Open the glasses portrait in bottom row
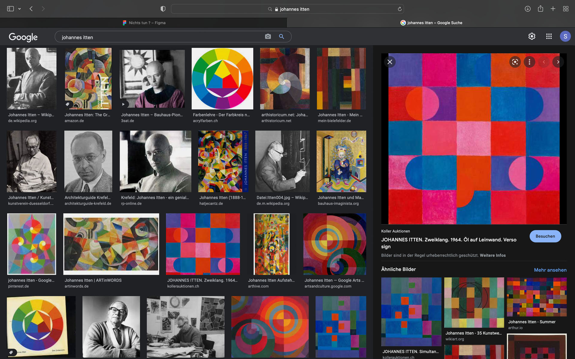The width and height of the screenshot is (575, 359). click(x=111, y=327)
